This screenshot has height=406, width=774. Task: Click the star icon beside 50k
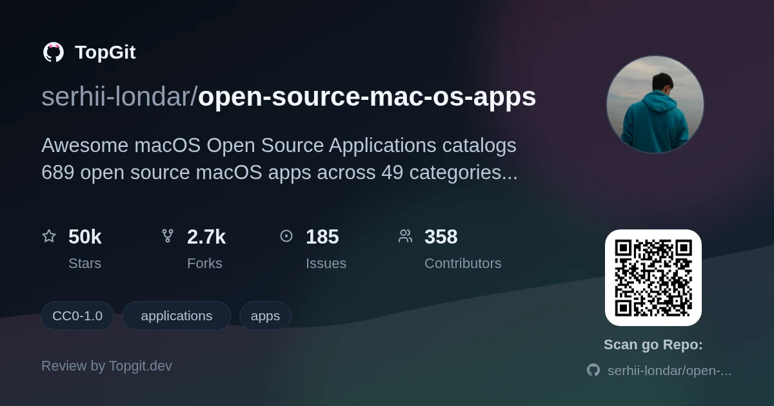tap(49, 236)
